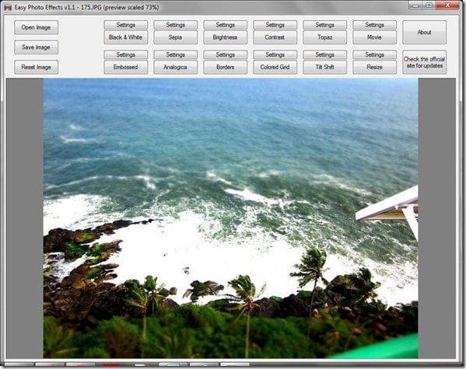Screen dimensions: 466x369
Task: Open Settings above Analogica
Action: (x=175, y=54)
